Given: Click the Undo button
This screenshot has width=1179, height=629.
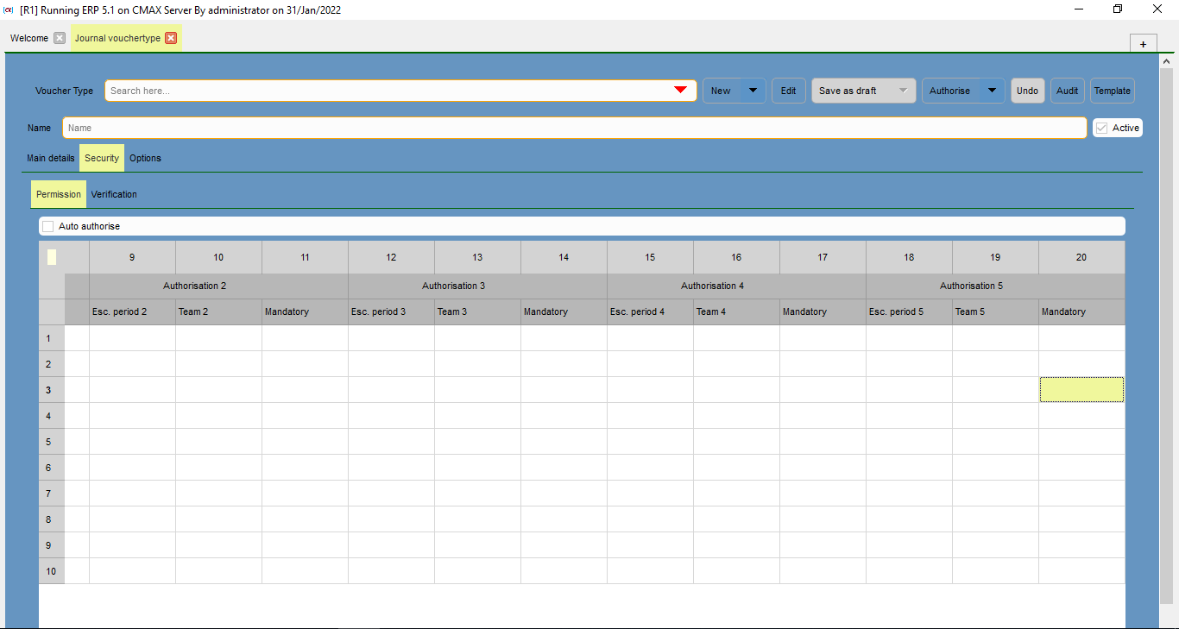Looking at the screenshot, I should coord(1027,91).
